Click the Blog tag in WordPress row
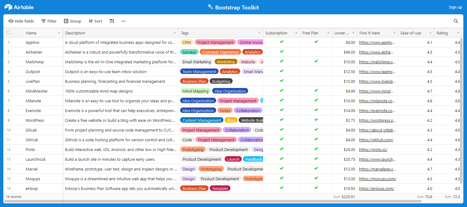 (x=231, y=120)
